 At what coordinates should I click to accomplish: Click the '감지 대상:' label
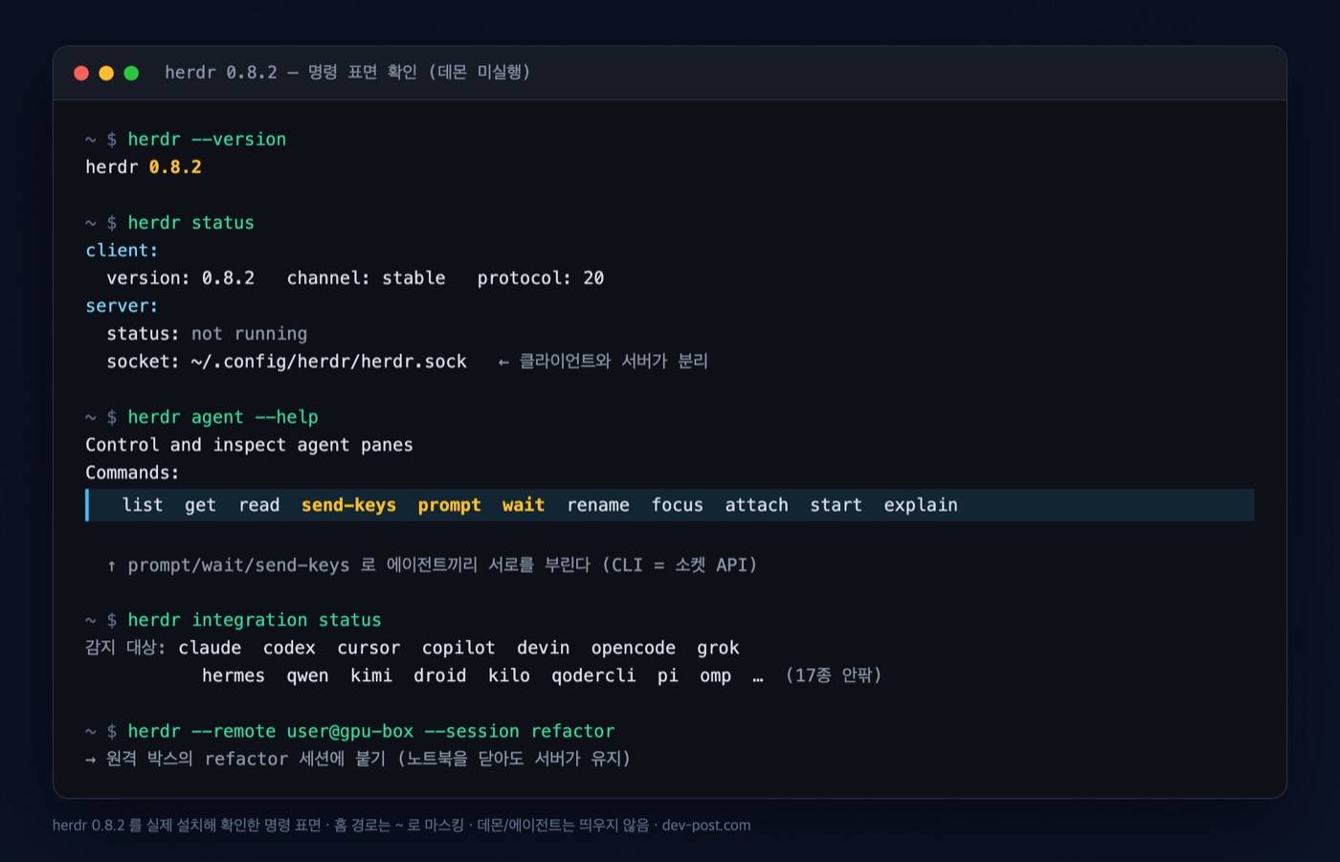pos(125,648)
